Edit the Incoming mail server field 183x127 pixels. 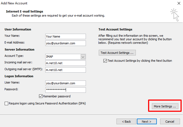[65, 63]
